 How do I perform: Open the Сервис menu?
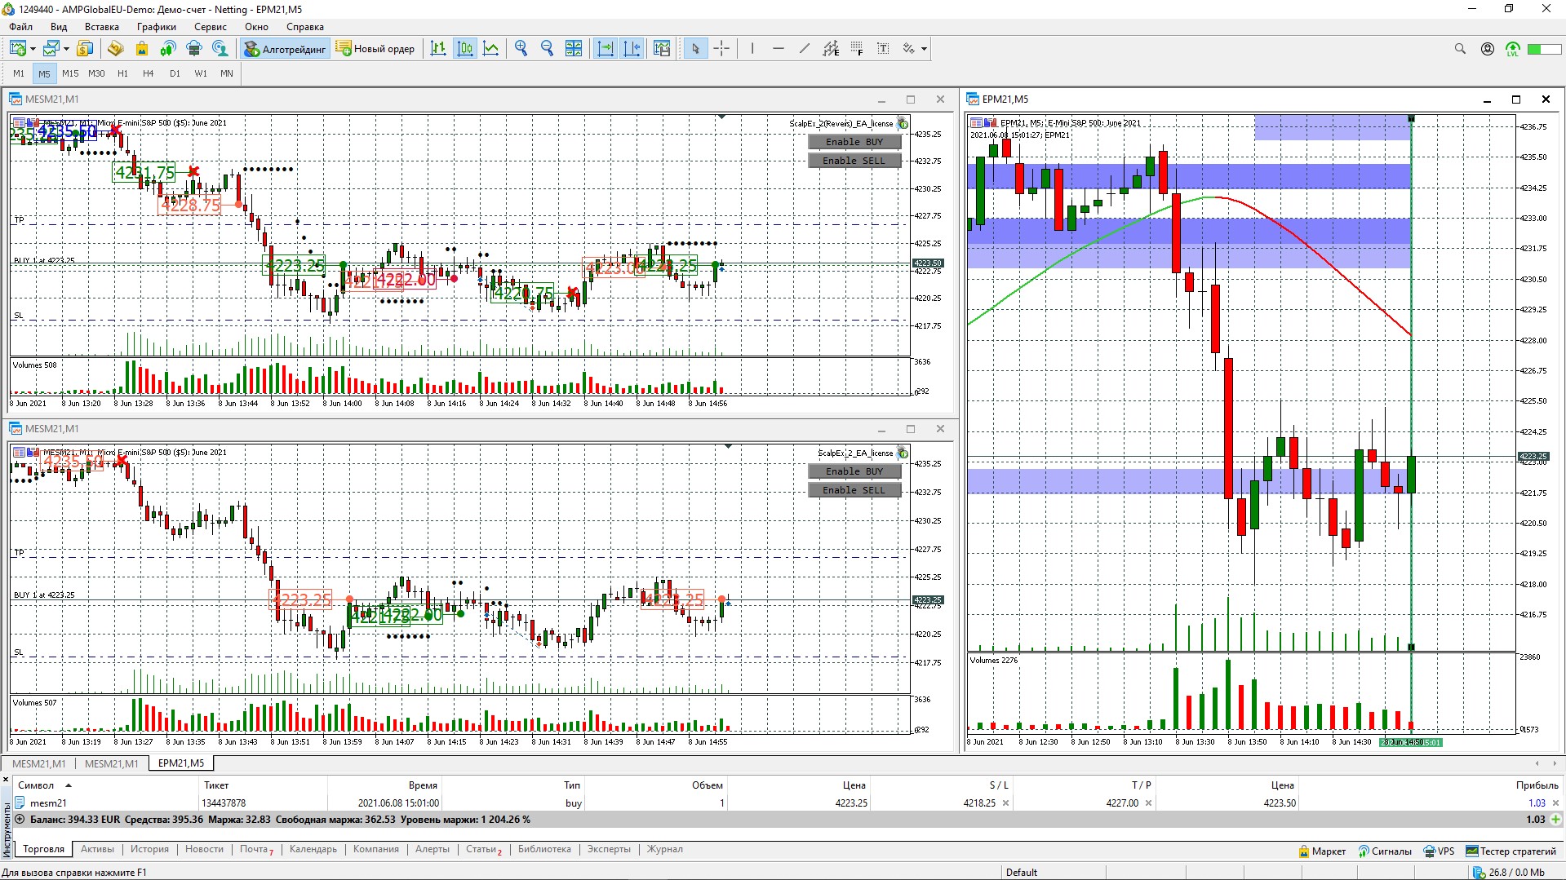tap(211, 27)
